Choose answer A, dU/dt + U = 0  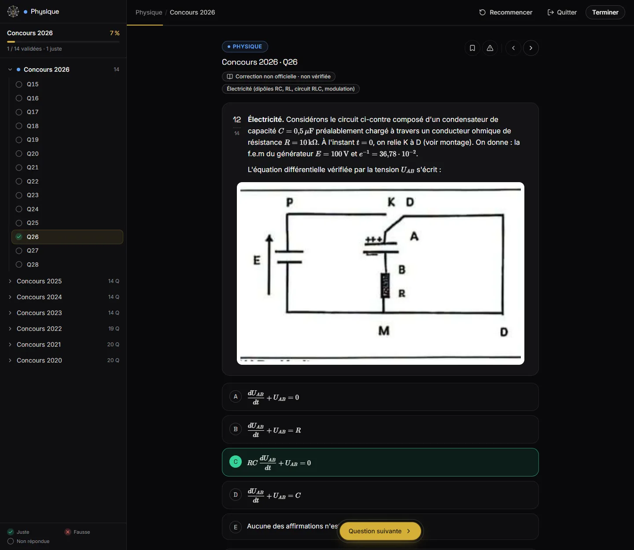pyautogui.click(x=380, y=397)
